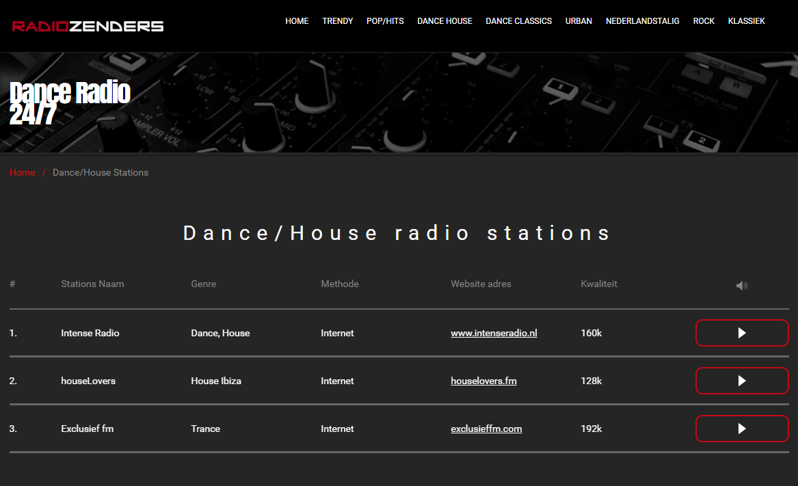
Task: Browse DANCE CLASSICS stations
Action: 518,21
